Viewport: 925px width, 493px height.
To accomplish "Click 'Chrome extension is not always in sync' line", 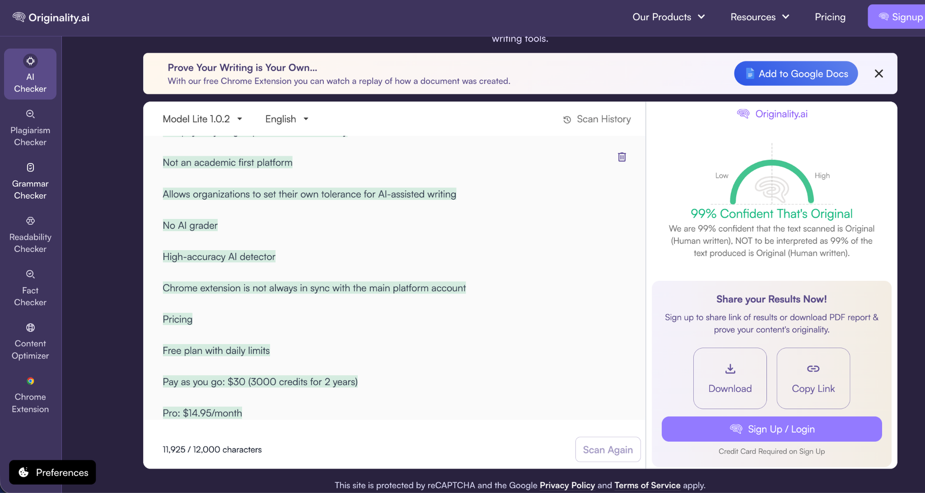I will pos(314,288).
